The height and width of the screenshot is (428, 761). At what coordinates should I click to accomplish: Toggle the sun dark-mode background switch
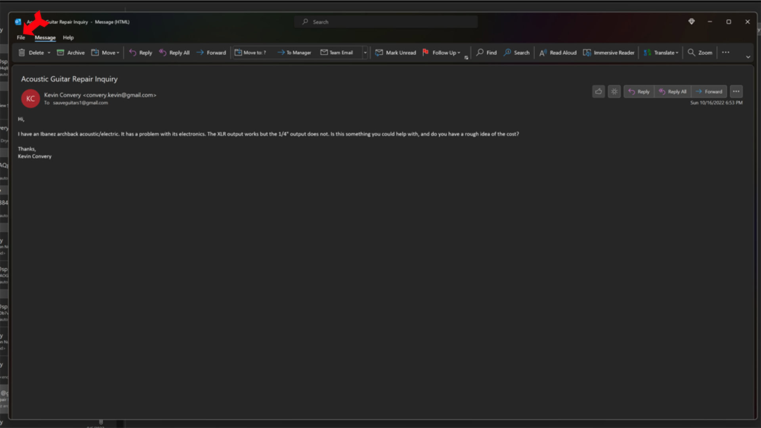pos(614,92)
